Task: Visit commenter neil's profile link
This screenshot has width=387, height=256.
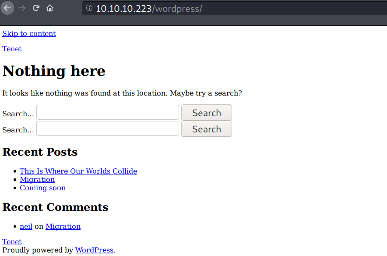Action: [26, 227]
